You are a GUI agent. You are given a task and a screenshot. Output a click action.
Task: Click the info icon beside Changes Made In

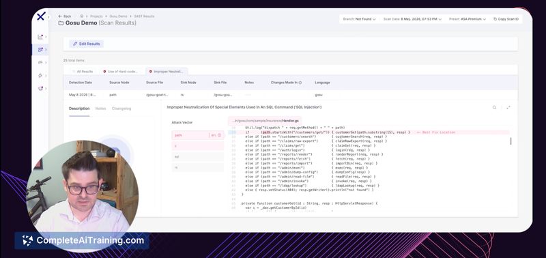coord(300,83)
